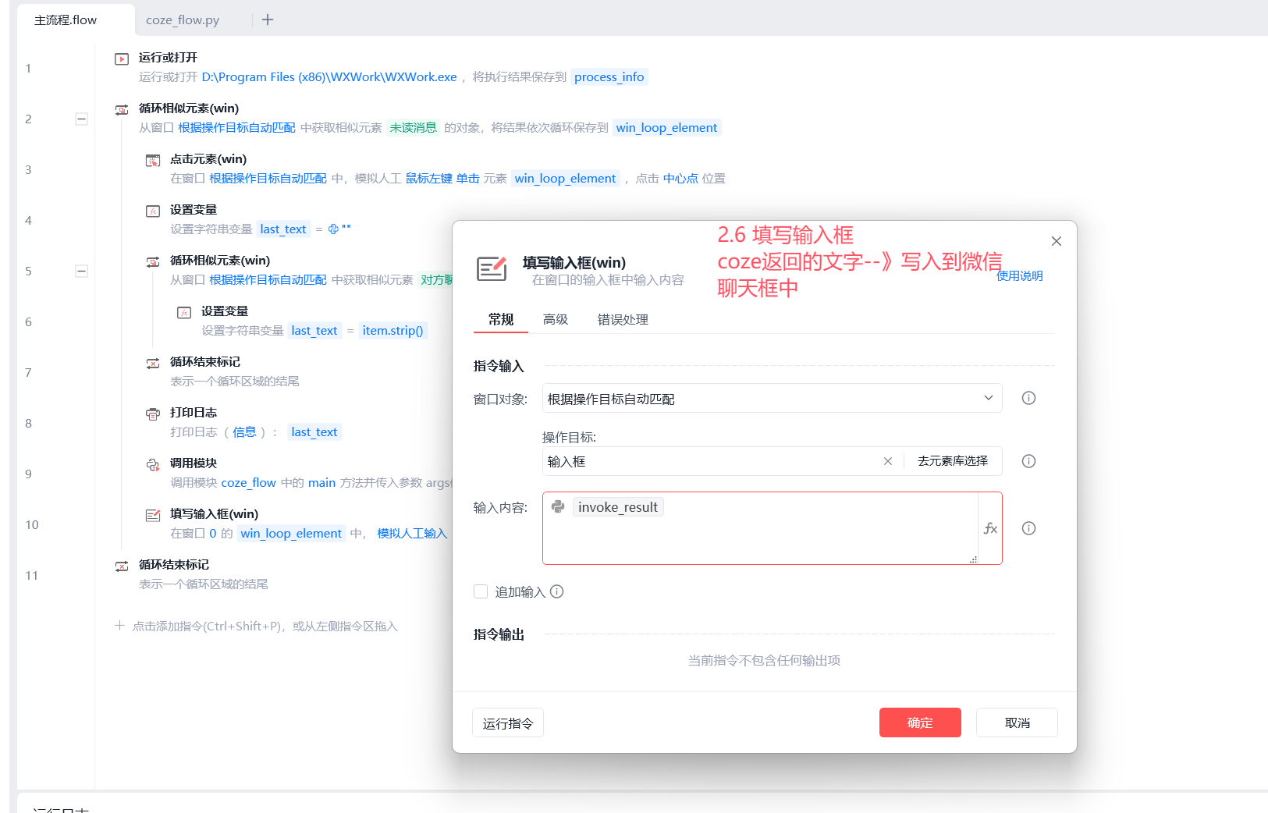Open the 高级 tab in the dialog
1268x813 pixels.
(556, 319)
